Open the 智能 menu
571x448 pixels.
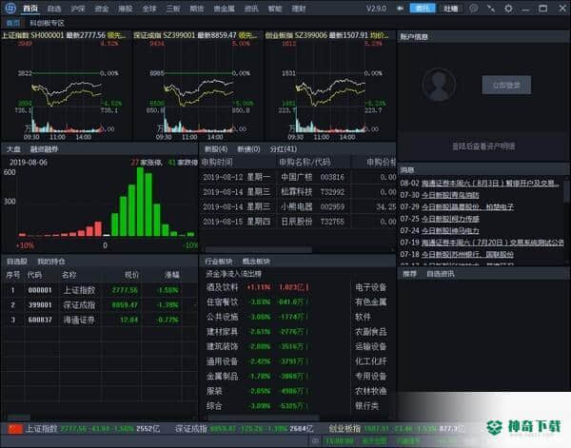pos(275,9)
